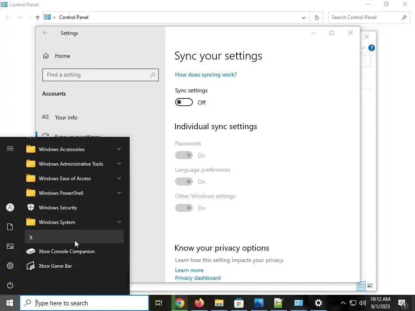Toggle the Passwords sync switch
Screen dimensions: 415x311
pyautogui.click(x=184, y=155)
